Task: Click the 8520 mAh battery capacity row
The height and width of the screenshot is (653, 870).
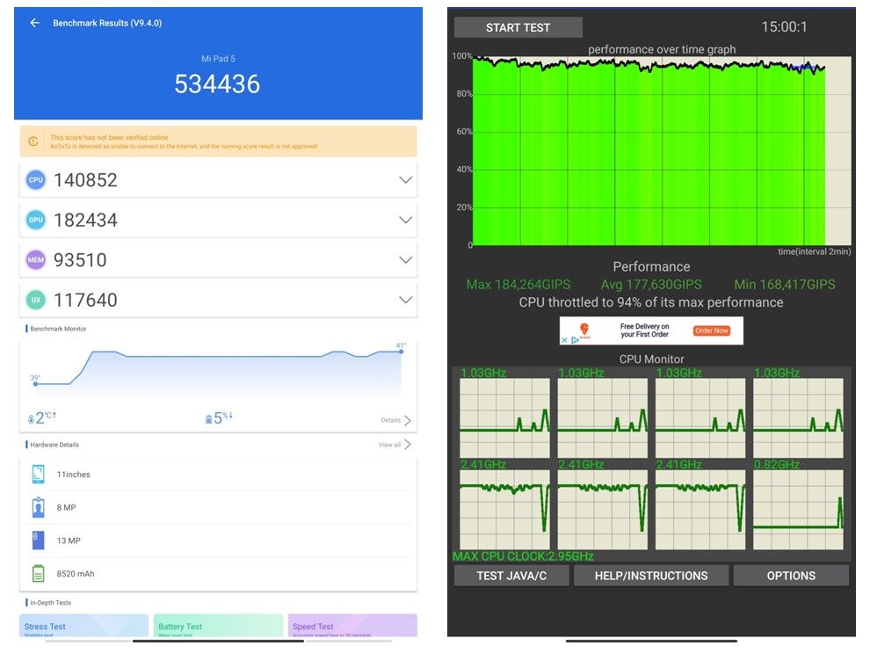Action: pyautogui.click(x=218, y=573)
